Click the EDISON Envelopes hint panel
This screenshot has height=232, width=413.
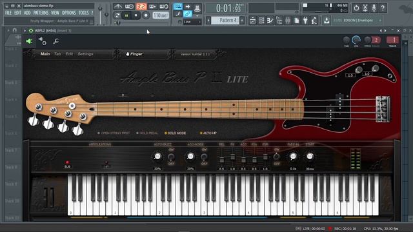pos(358,20)
